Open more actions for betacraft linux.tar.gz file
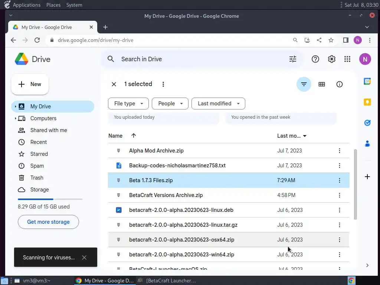Viewport: 380px width, 285px height. pos(339,225)
